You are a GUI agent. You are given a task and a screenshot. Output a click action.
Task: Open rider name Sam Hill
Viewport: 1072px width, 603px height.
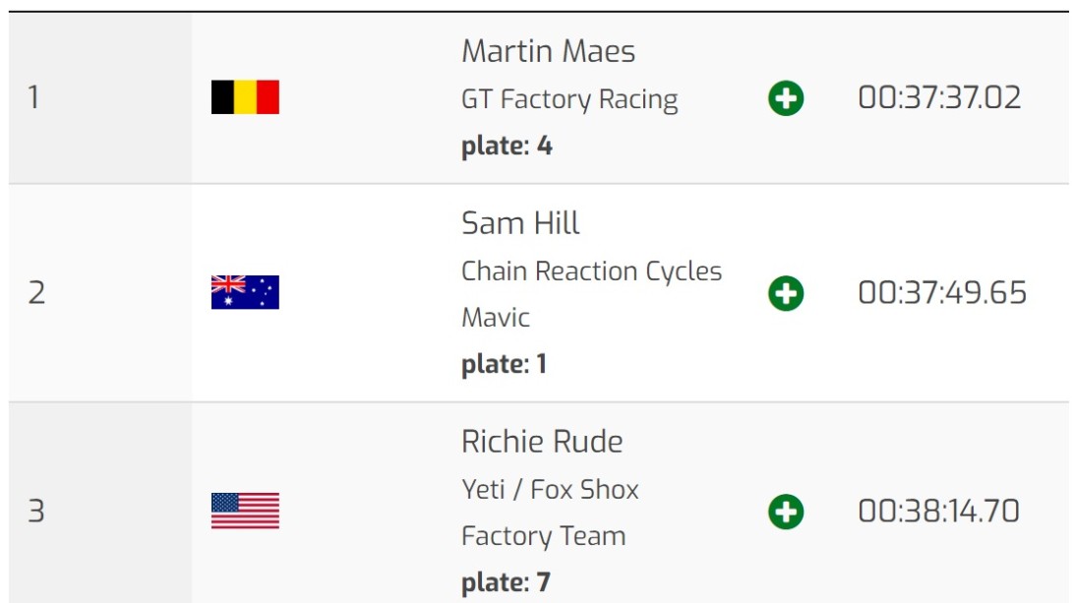tap(520, 223)
